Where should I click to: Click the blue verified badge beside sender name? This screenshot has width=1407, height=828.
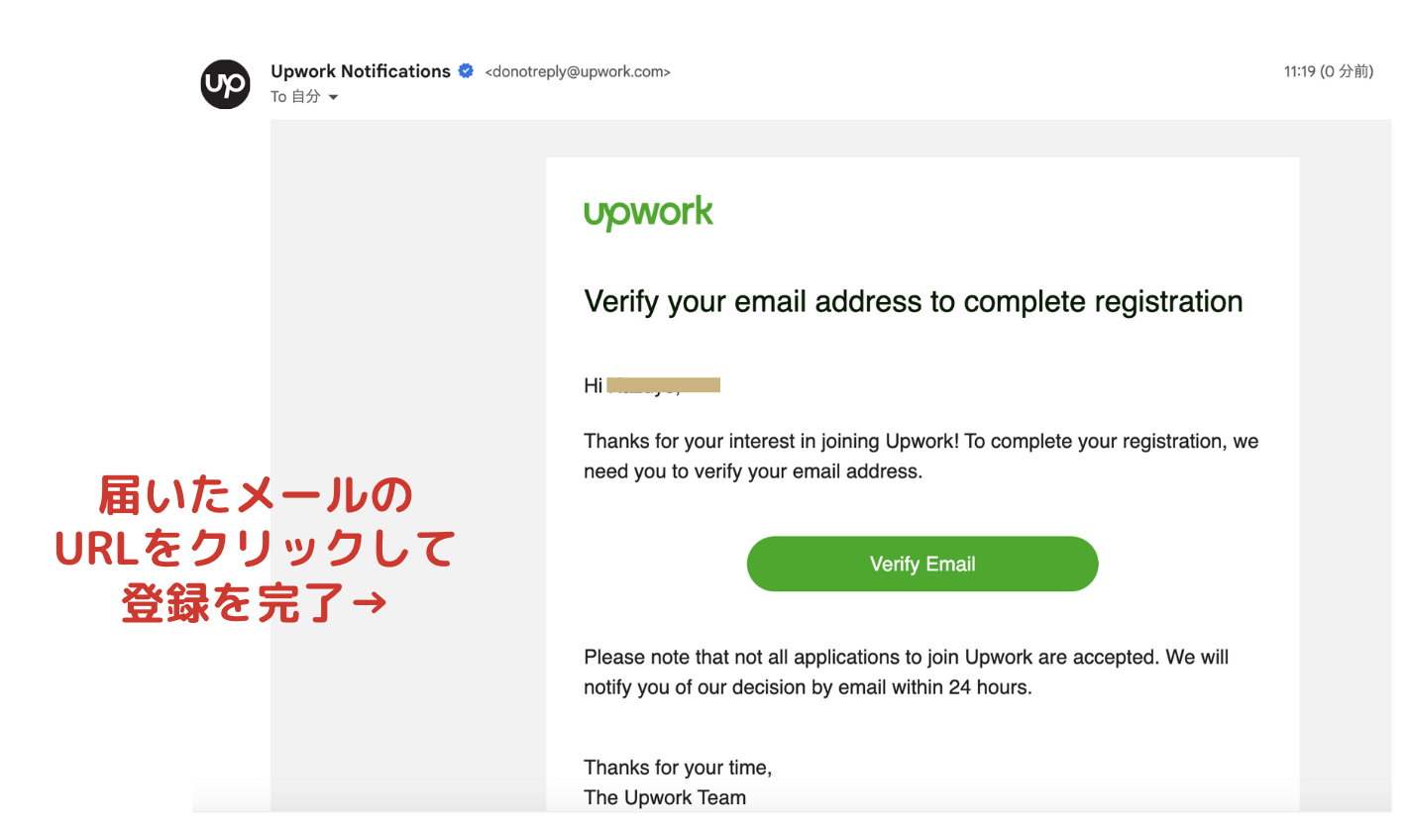(466, 71)
